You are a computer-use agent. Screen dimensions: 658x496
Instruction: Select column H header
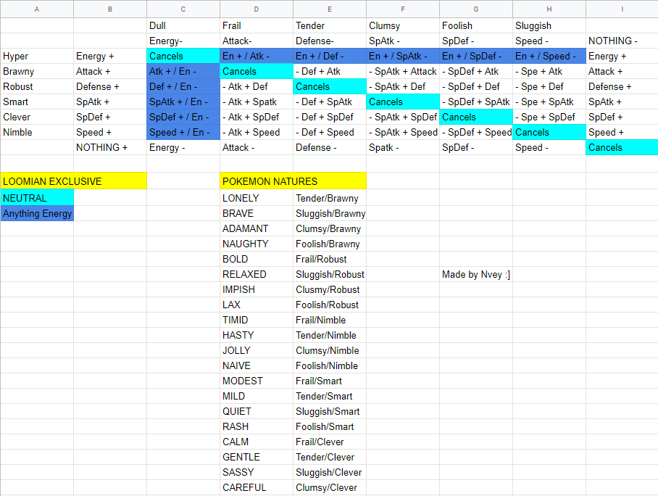coord(549,9)
